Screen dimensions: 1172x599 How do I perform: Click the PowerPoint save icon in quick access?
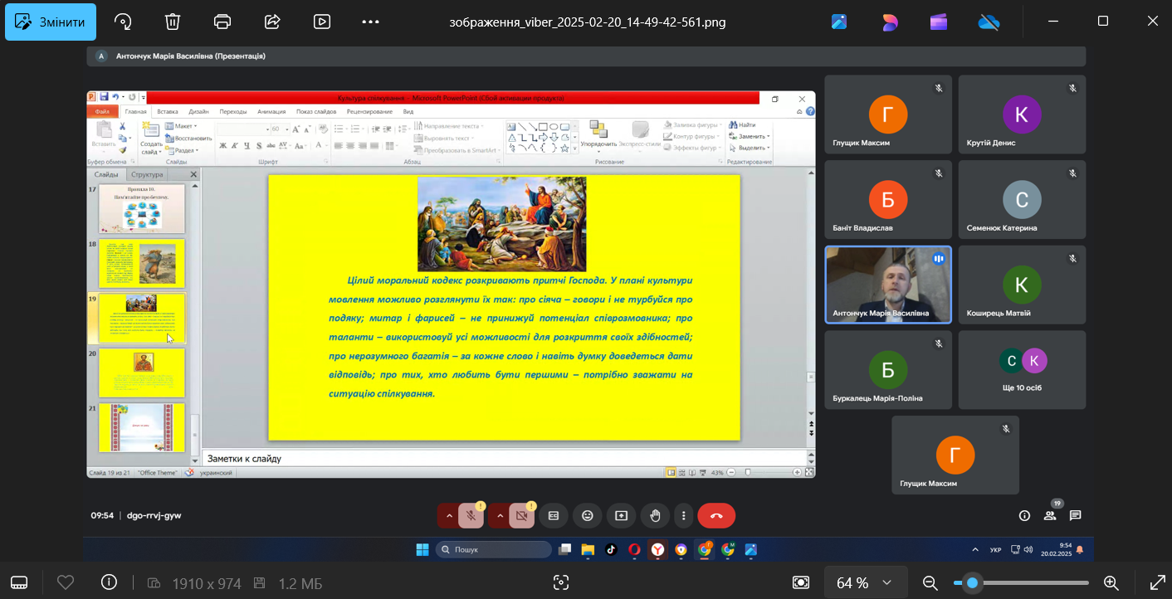point(104,97)
